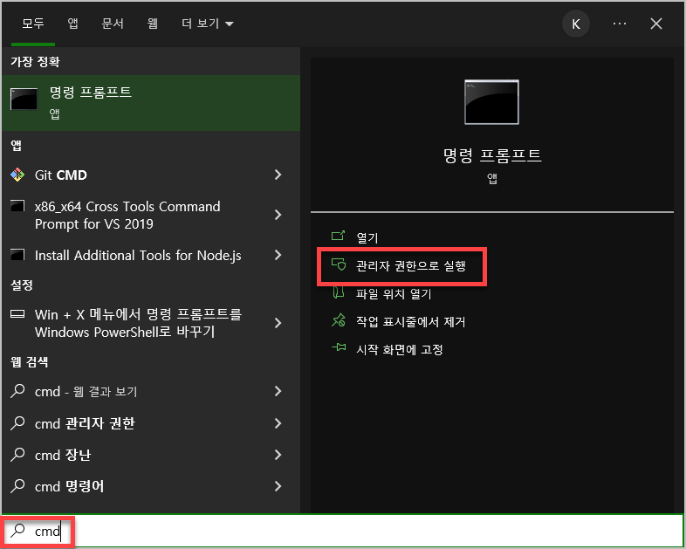The height and width of the screenshot is (549, 686).
Task: Click the 파일 위치 열기 folder icon
Action: (x=338, y=292)
